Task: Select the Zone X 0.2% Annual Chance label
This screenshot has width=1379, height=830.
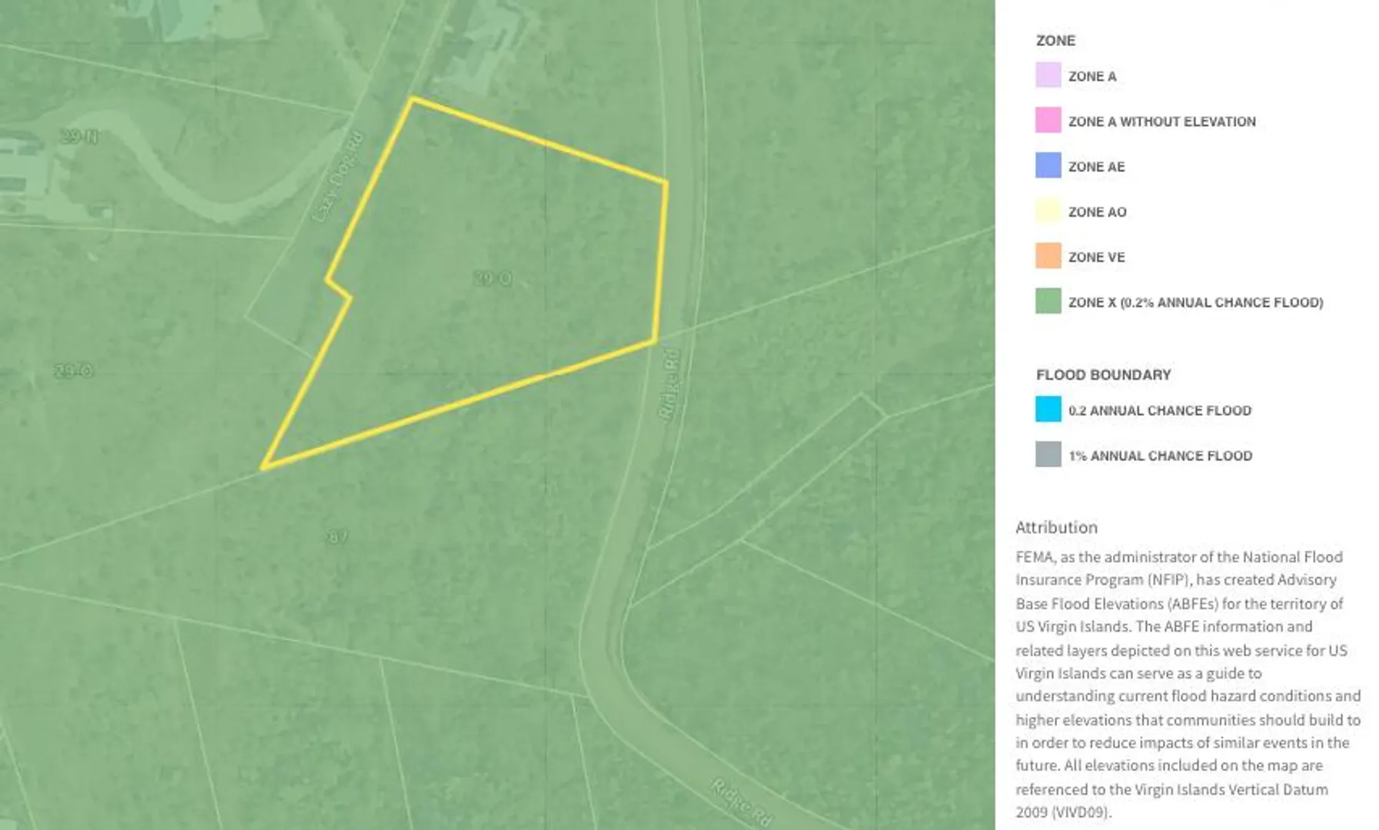Action: click(1195, 303)
